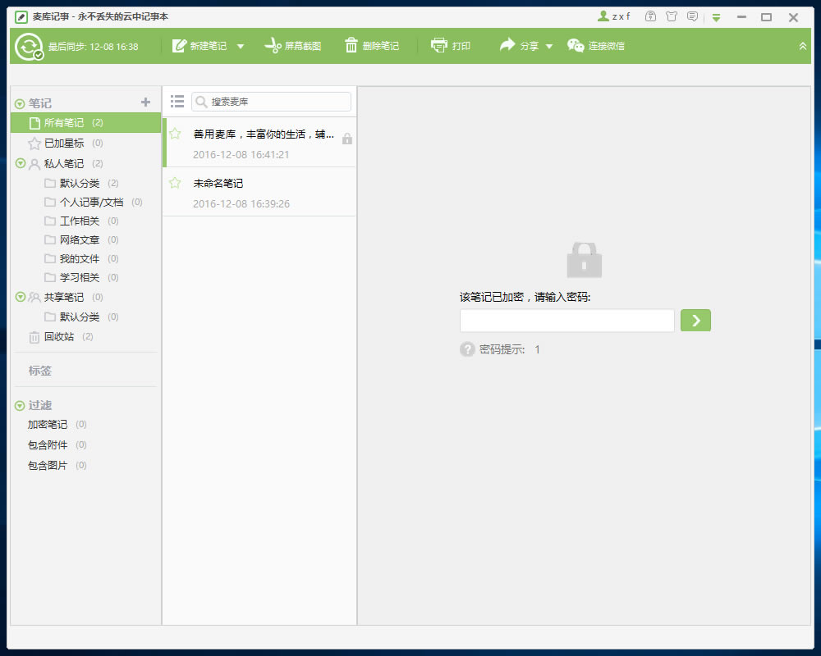Collapse the 私人笔记 section
821x656 pixels.
(x=20, y=163)
